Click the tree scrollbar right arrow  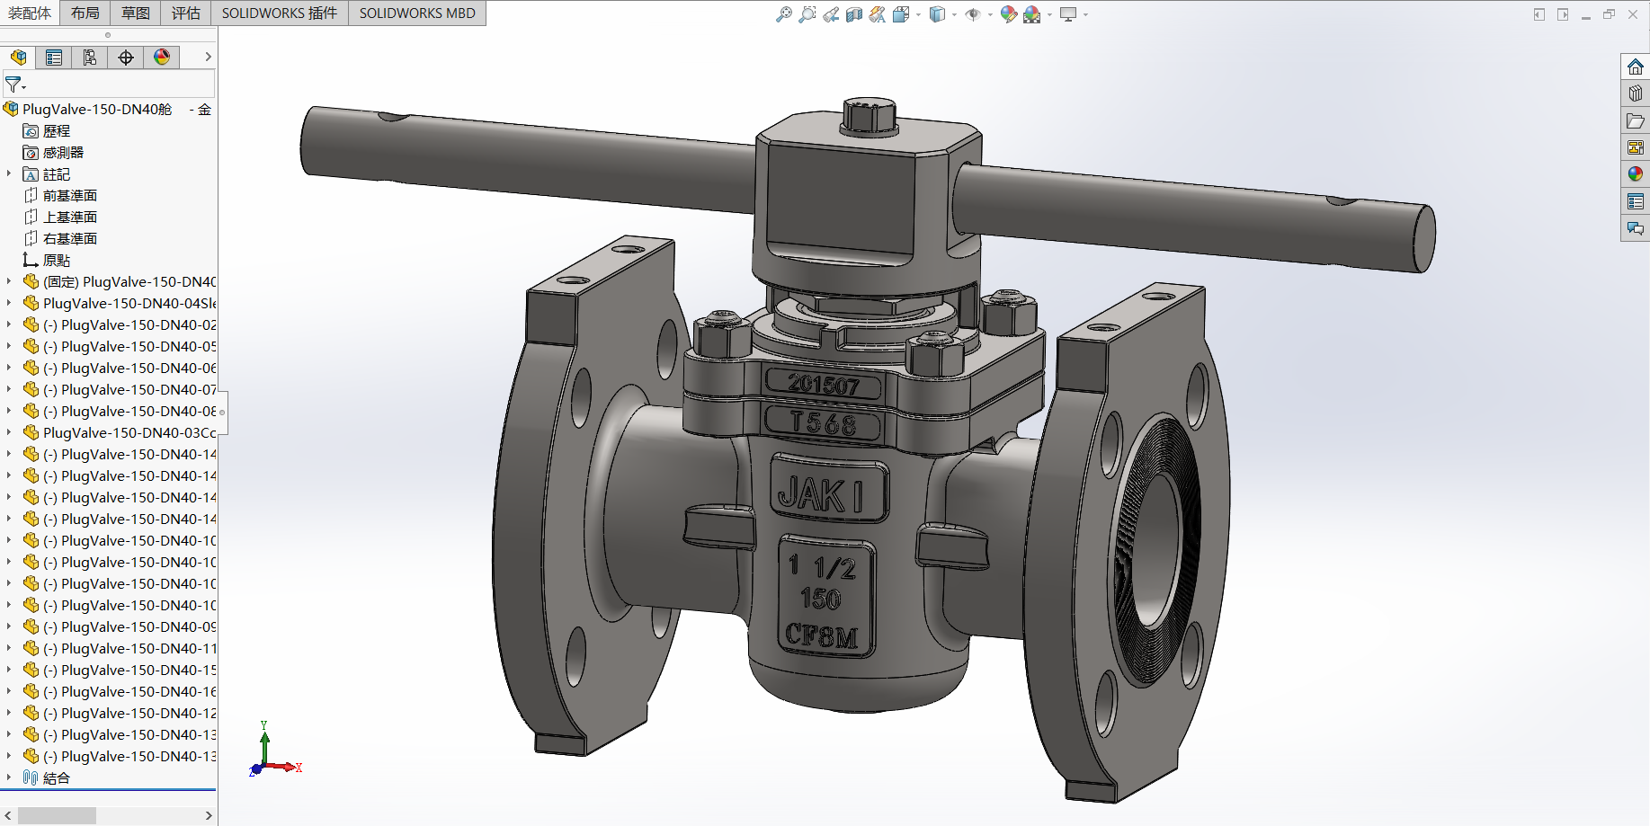[209, 815]
